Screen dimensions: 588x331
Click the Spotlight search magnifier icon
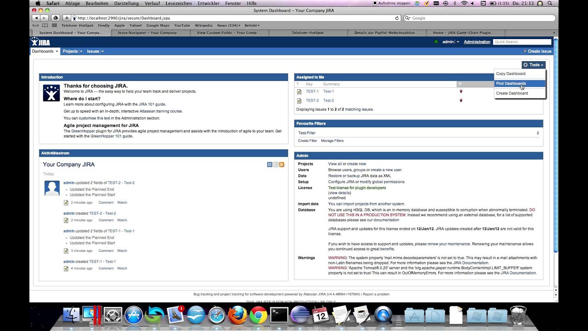click(551, 3)
